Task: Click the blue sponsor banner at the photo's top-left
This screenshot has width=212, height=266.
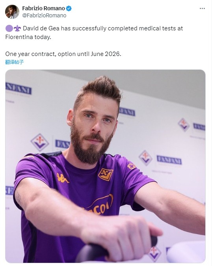Action: 18,88
